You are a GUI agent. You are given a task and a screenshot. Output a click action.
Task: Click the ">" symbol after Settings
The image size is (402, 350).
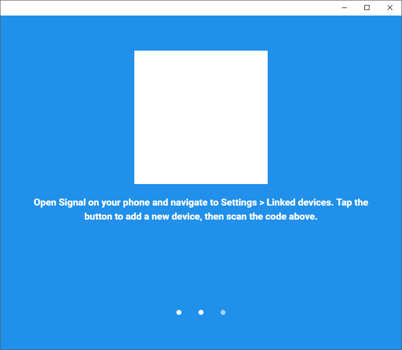point(261,203)
